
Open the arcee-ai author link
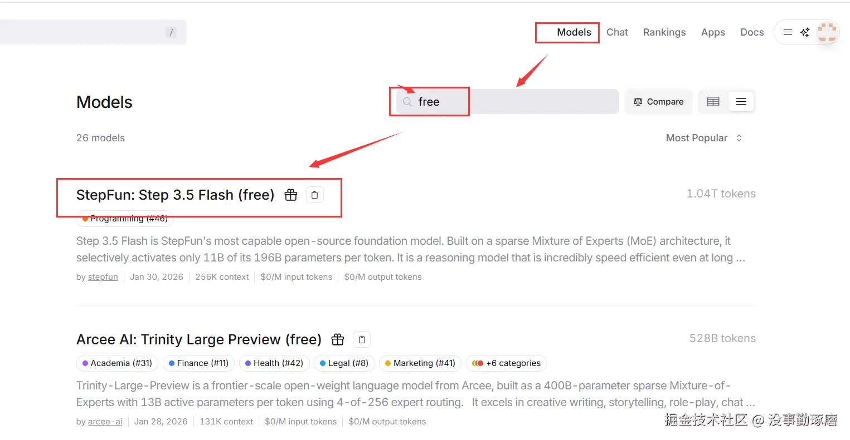pos(105,422)
